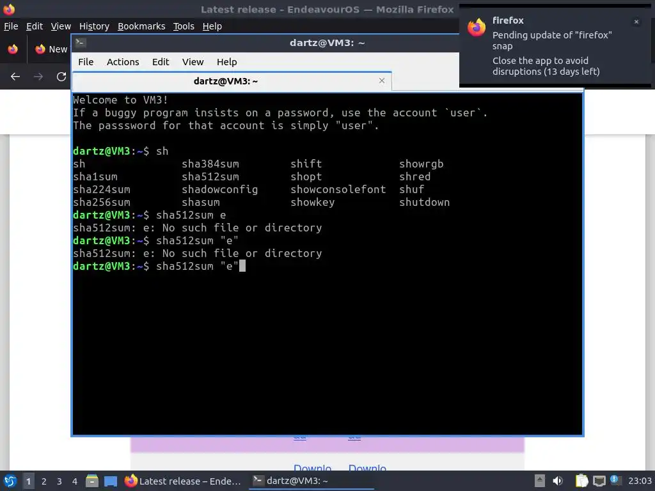Click the 'sha384sum' completion text
The width and height of the screenshot is (655, 491).
coord(210,164)
